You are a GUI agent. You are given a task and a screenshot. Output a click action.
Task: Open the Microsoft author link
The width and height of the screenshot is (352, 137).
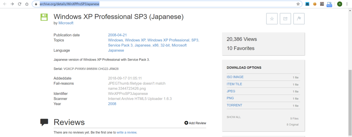click(x=66, y=23)
